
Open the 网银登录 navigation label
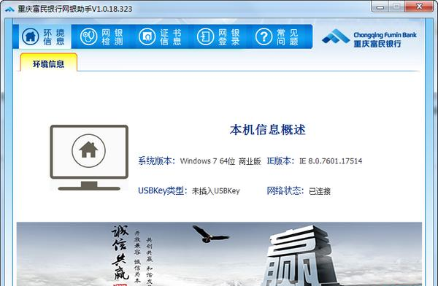coord(228,37)
